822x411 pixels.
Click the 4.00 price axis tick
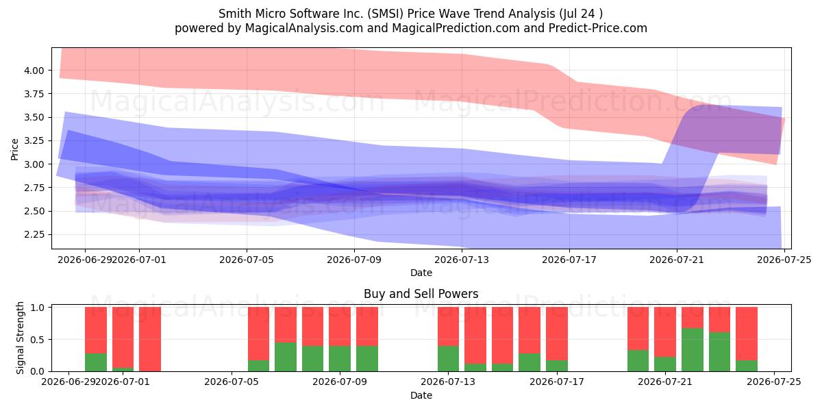[36, 71]
